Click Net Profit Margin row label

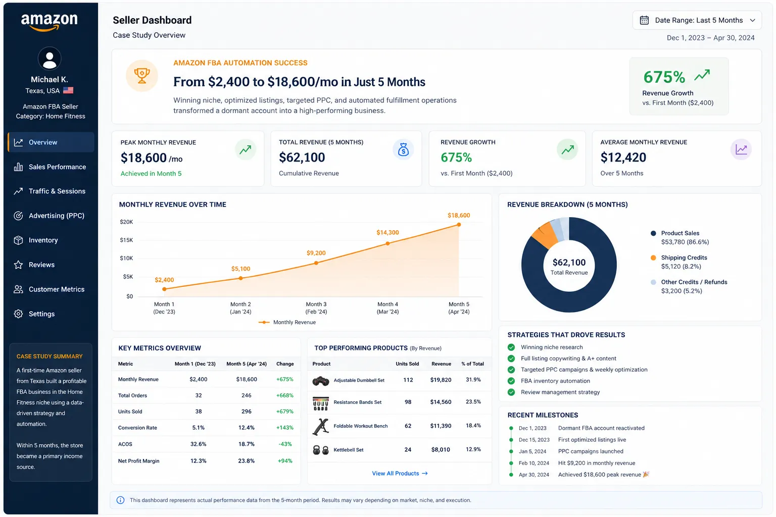tap(139, 461)
